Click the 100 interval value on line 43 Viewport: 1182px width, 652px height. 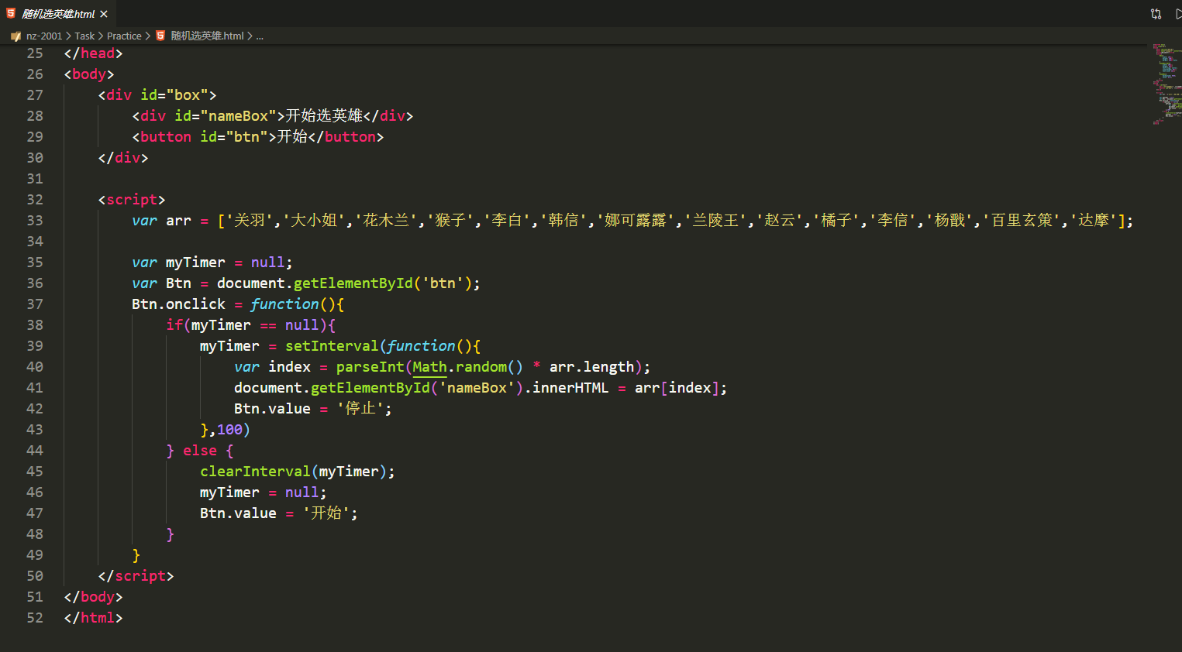click(229, 430)
